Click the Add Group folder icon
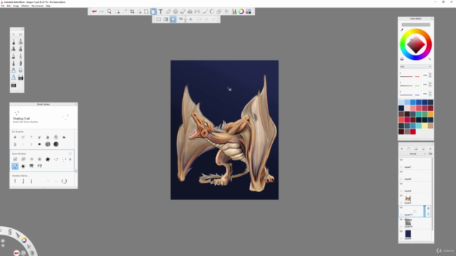 click(409, 149)
